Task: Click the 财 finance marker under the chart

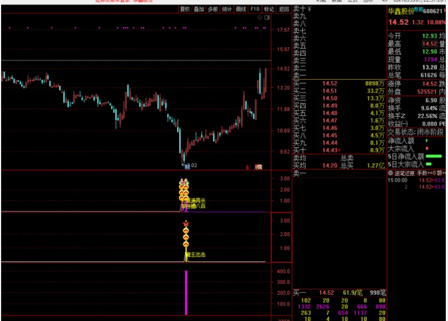Action: click(187, 167)
